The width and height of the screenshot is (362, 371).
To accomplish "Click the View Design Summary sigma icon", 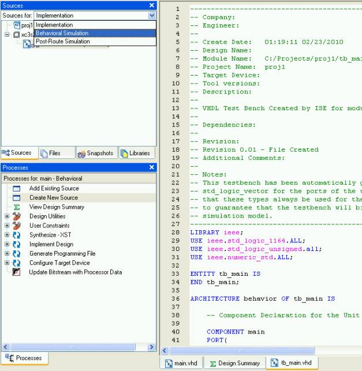I will [17, 207].
